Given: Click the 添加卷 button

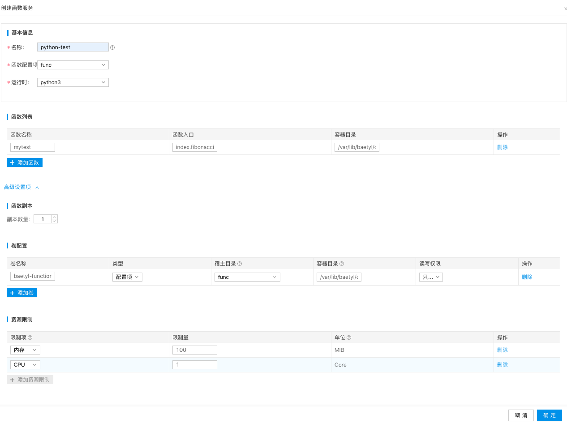Looking at the screenshot, I should [x=22, y=293].
